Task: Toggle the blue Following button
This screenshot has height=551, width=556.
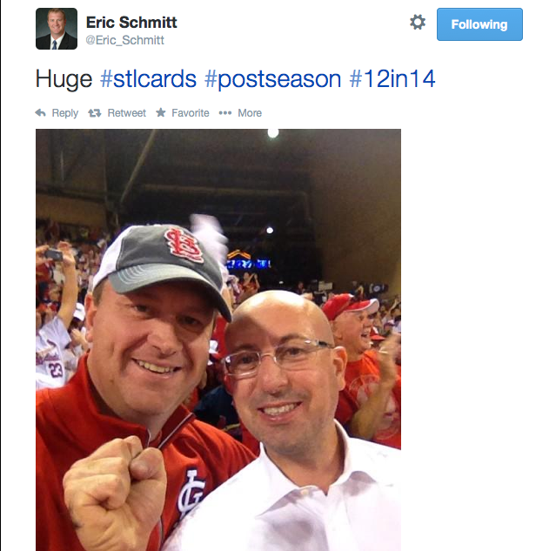Action: tap(479, 24)
